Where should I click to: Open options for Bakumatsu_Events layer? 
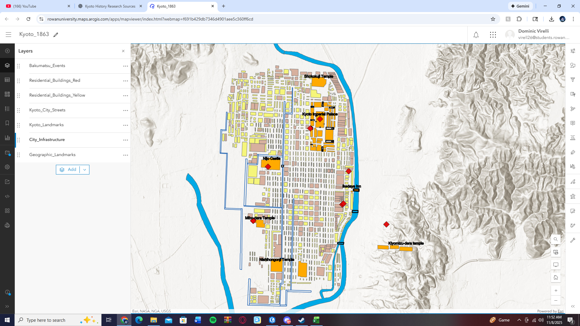coord(126,66)
